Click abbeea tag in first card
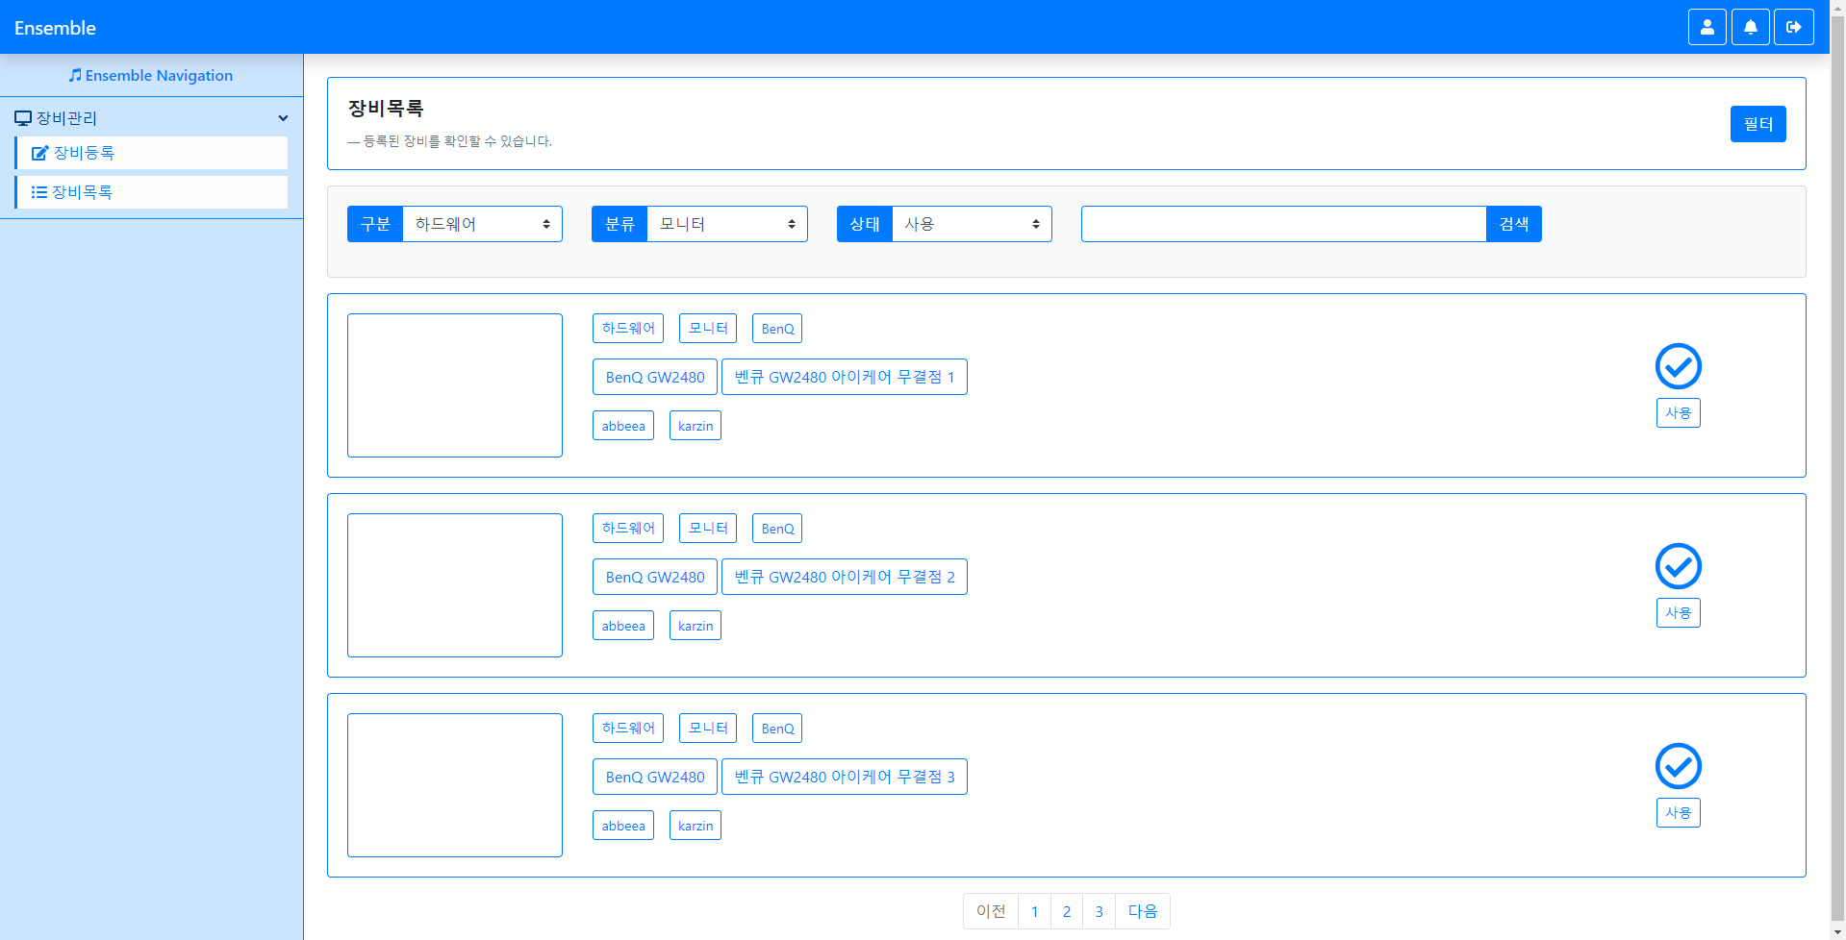Screen dimensions: 1846x940 tap(623, 426)
